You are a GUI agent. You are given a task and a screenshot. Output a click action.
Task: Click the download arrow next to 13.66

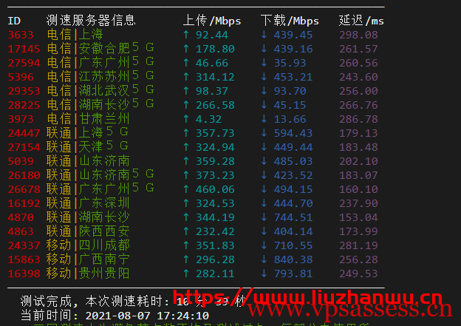click(x=264, y=118)
